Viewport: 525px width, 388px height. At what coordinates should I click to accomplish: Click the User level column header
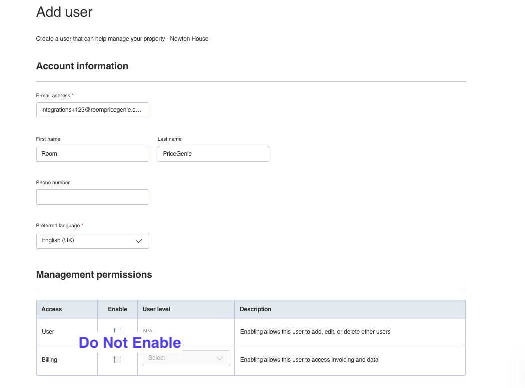(x=156, y=309)
